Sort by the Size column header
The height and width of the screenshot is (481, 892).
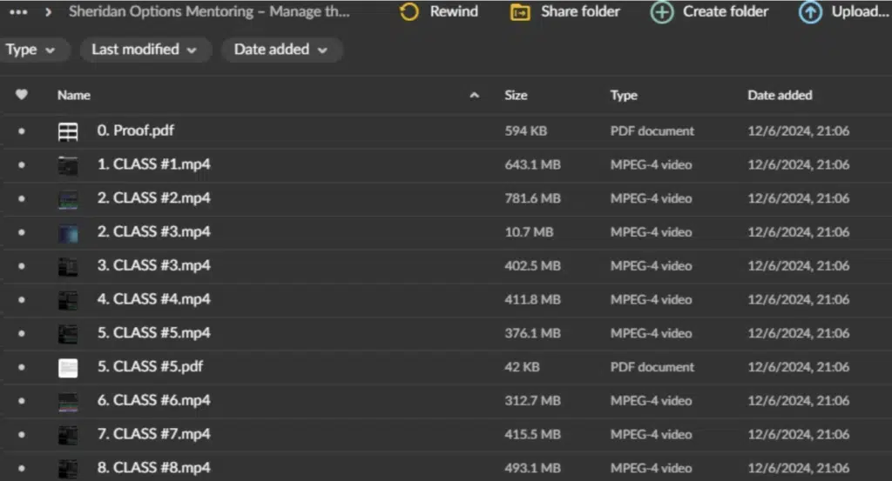click(516, 96)
